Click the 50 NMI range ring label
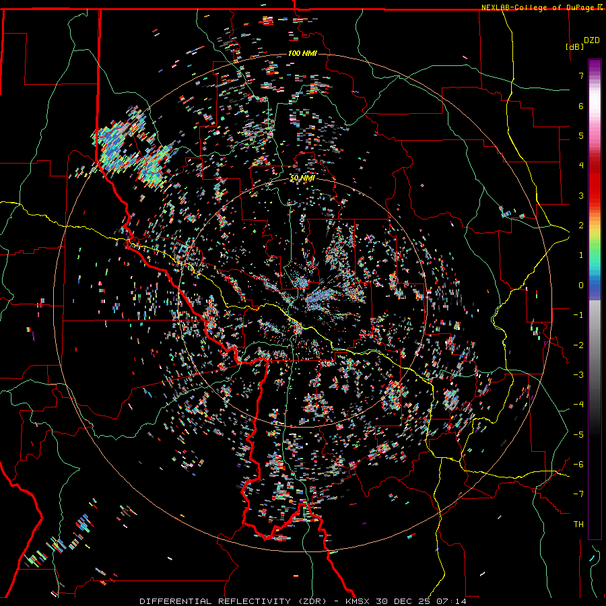 click(x=302, y=178)
